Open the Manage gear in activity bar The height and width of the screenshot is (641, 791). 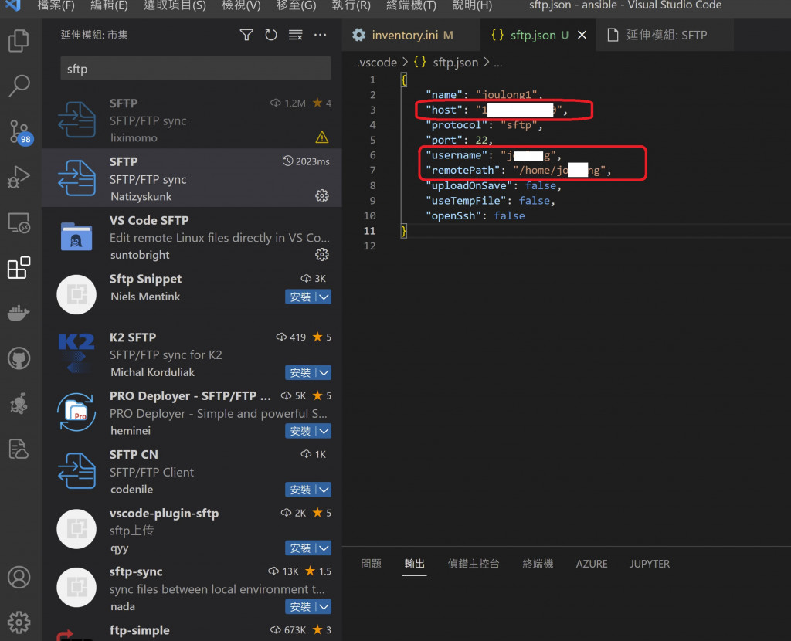[x=19, y=622]
